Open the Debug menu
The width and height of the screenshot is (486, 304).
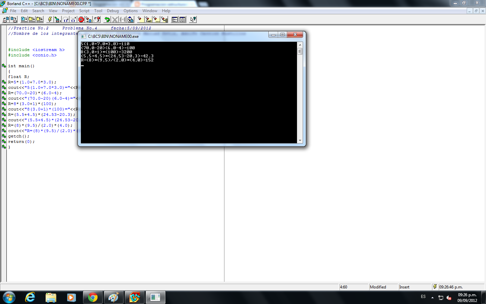pyautogui.click(x=112, y=10)
